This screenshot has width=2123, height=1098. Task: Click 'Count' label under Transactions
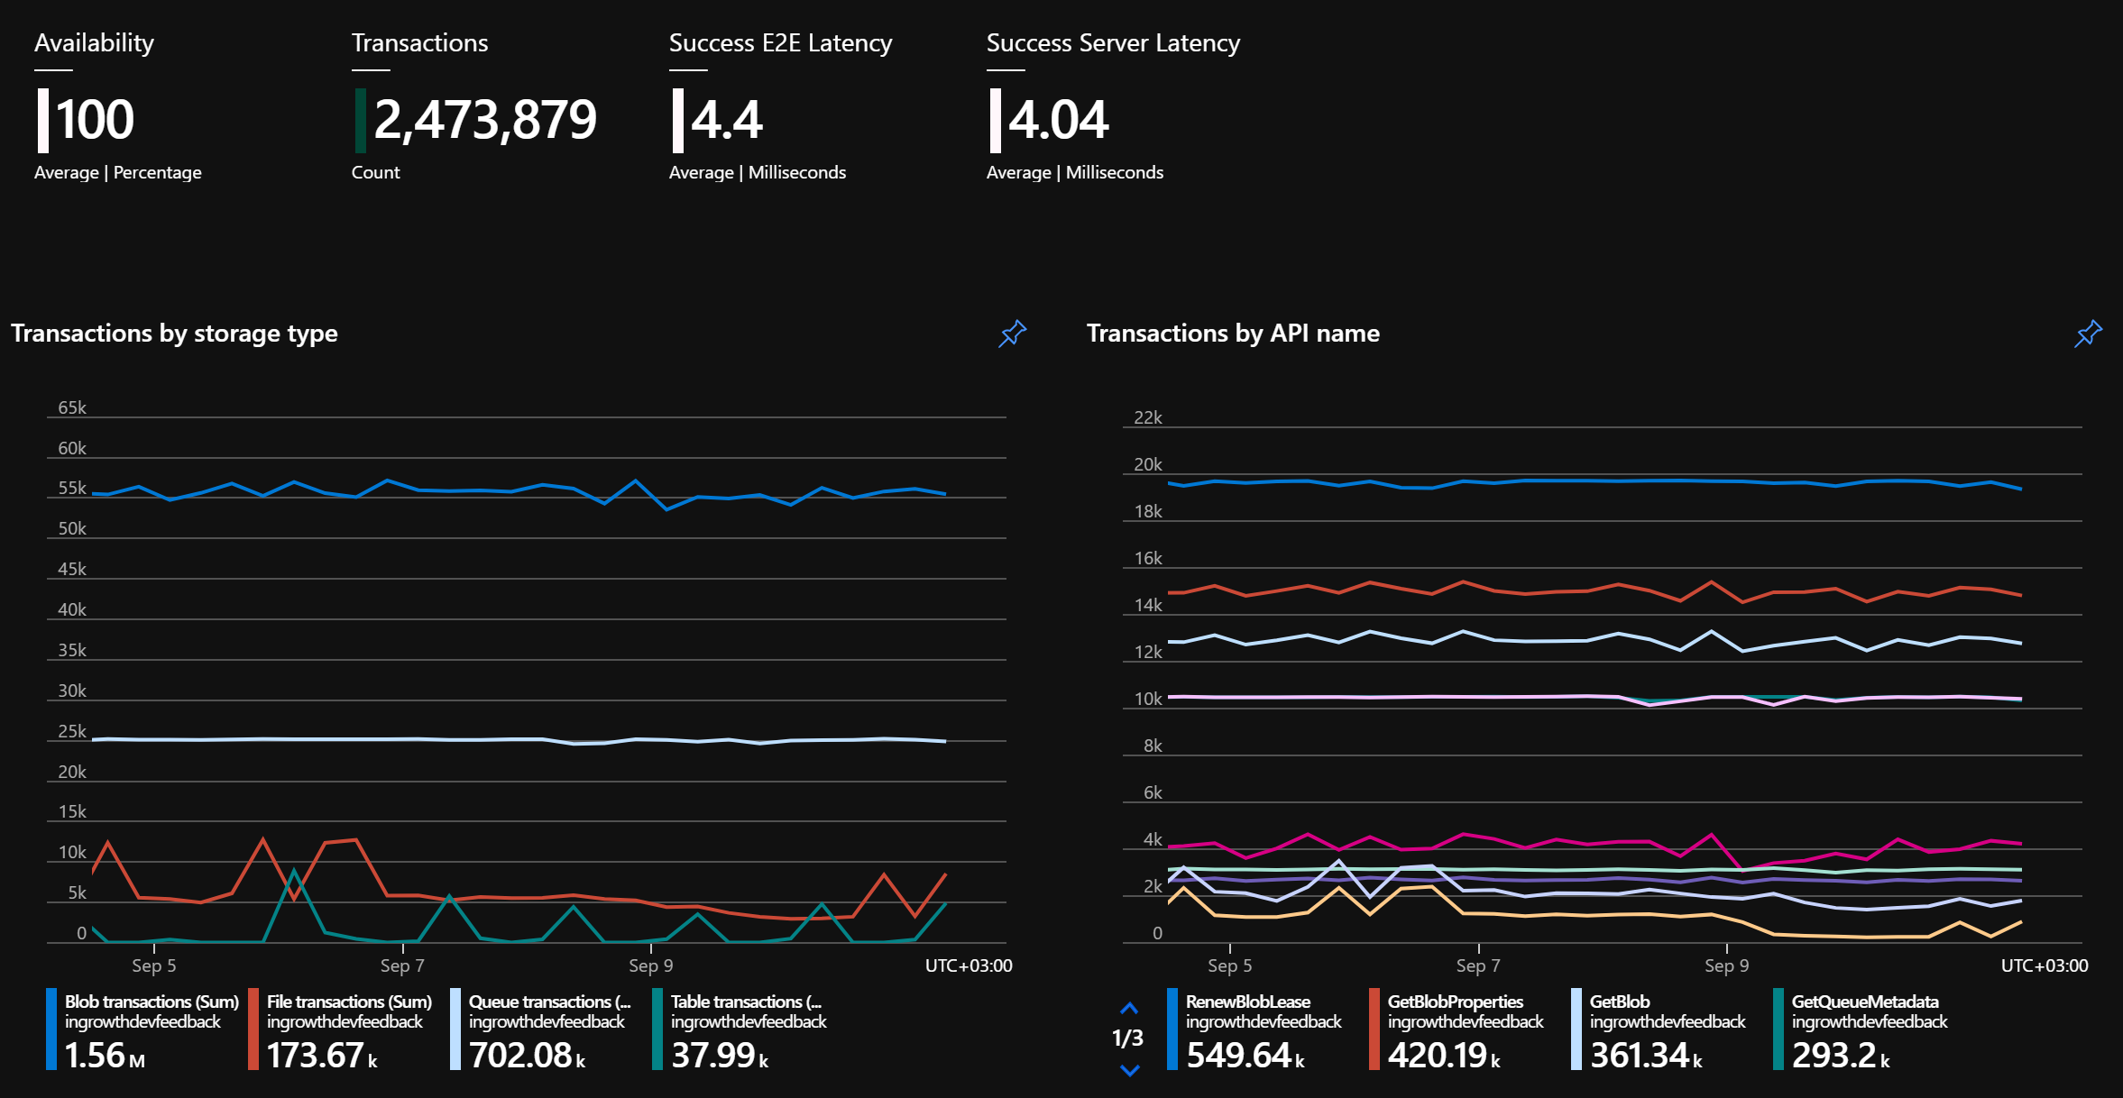[375, 172]
